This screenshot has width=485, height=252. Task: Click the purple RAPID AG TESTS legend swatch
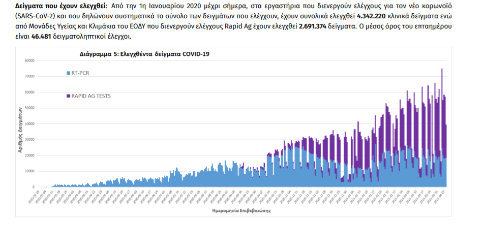pyautogui.click(x=69, y=96)
